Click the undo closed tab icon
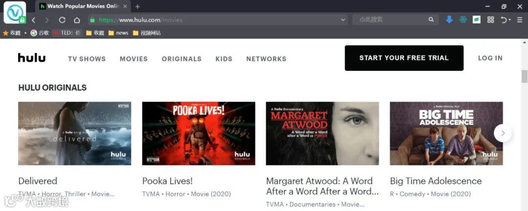 (x=504, y=20)
